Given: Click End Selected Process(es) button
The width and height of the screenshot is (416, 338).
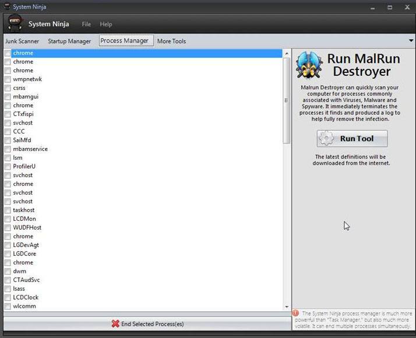Looking at the screenshot, I should [147, 323].
